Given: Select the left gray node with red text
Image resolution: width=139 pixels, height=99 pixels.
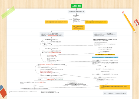Looking at the screenshot, I should [x=52, y=34].
